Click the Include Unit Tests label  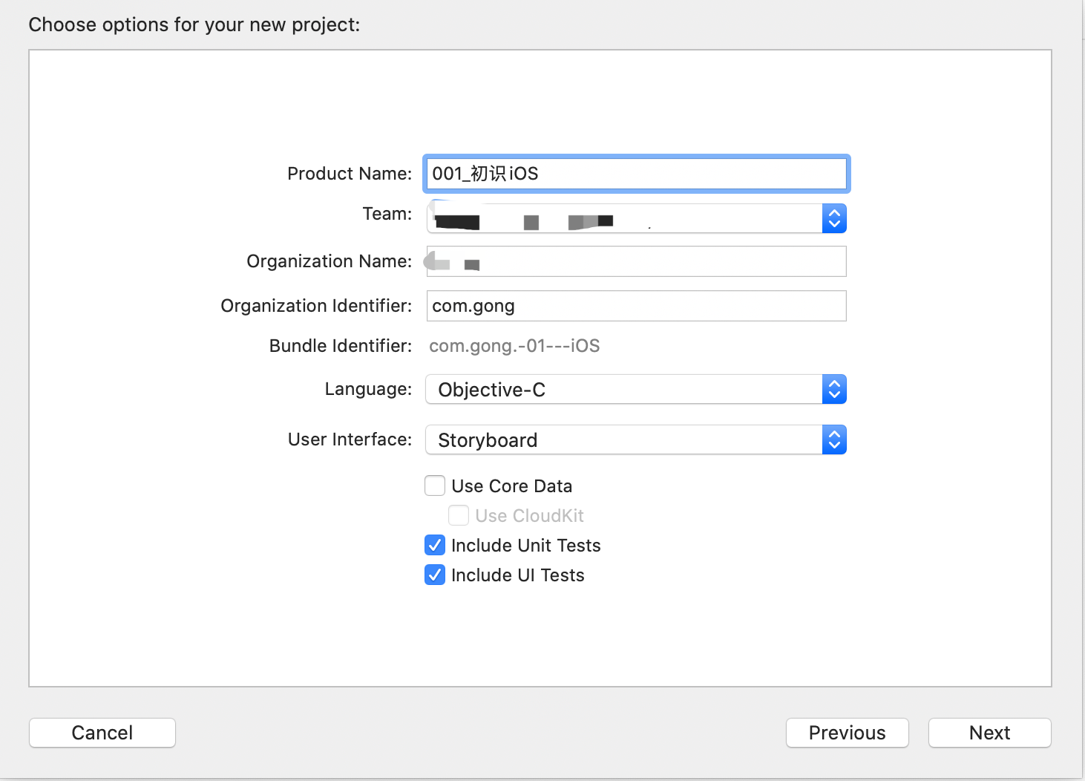525,546
